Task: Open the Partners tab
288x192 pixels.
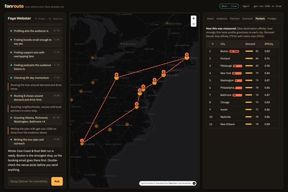Action: click(x=234, y=19)
